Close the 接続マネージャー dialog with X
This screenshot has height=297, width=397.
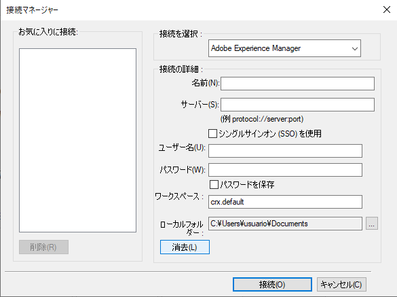coord(387,10)
